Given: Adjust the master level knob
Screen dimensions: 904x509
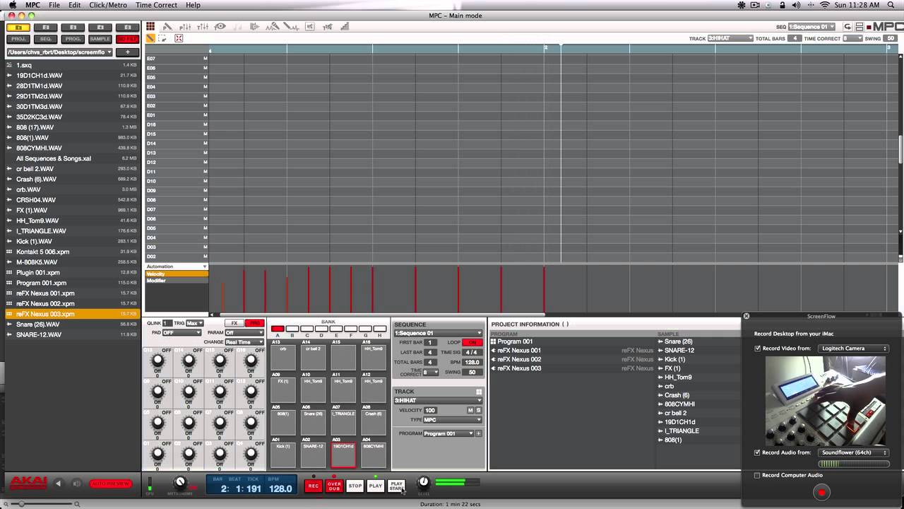Looking at the screenshot, I should [423, 481].
